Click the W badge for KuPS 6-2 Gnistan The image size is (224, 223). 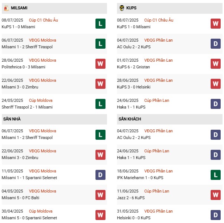click(x=215, y=64)
